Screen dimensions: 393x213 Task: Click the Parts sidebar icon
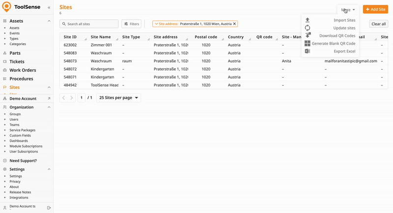tap(5, 53)
